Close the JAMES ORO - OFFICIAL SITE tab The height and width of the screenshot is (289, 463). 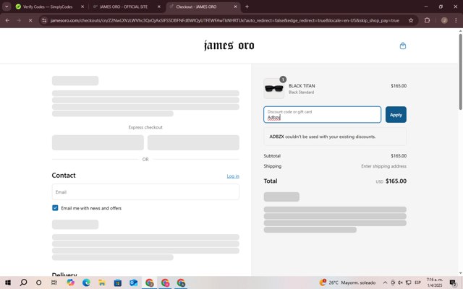pos(159,7)
